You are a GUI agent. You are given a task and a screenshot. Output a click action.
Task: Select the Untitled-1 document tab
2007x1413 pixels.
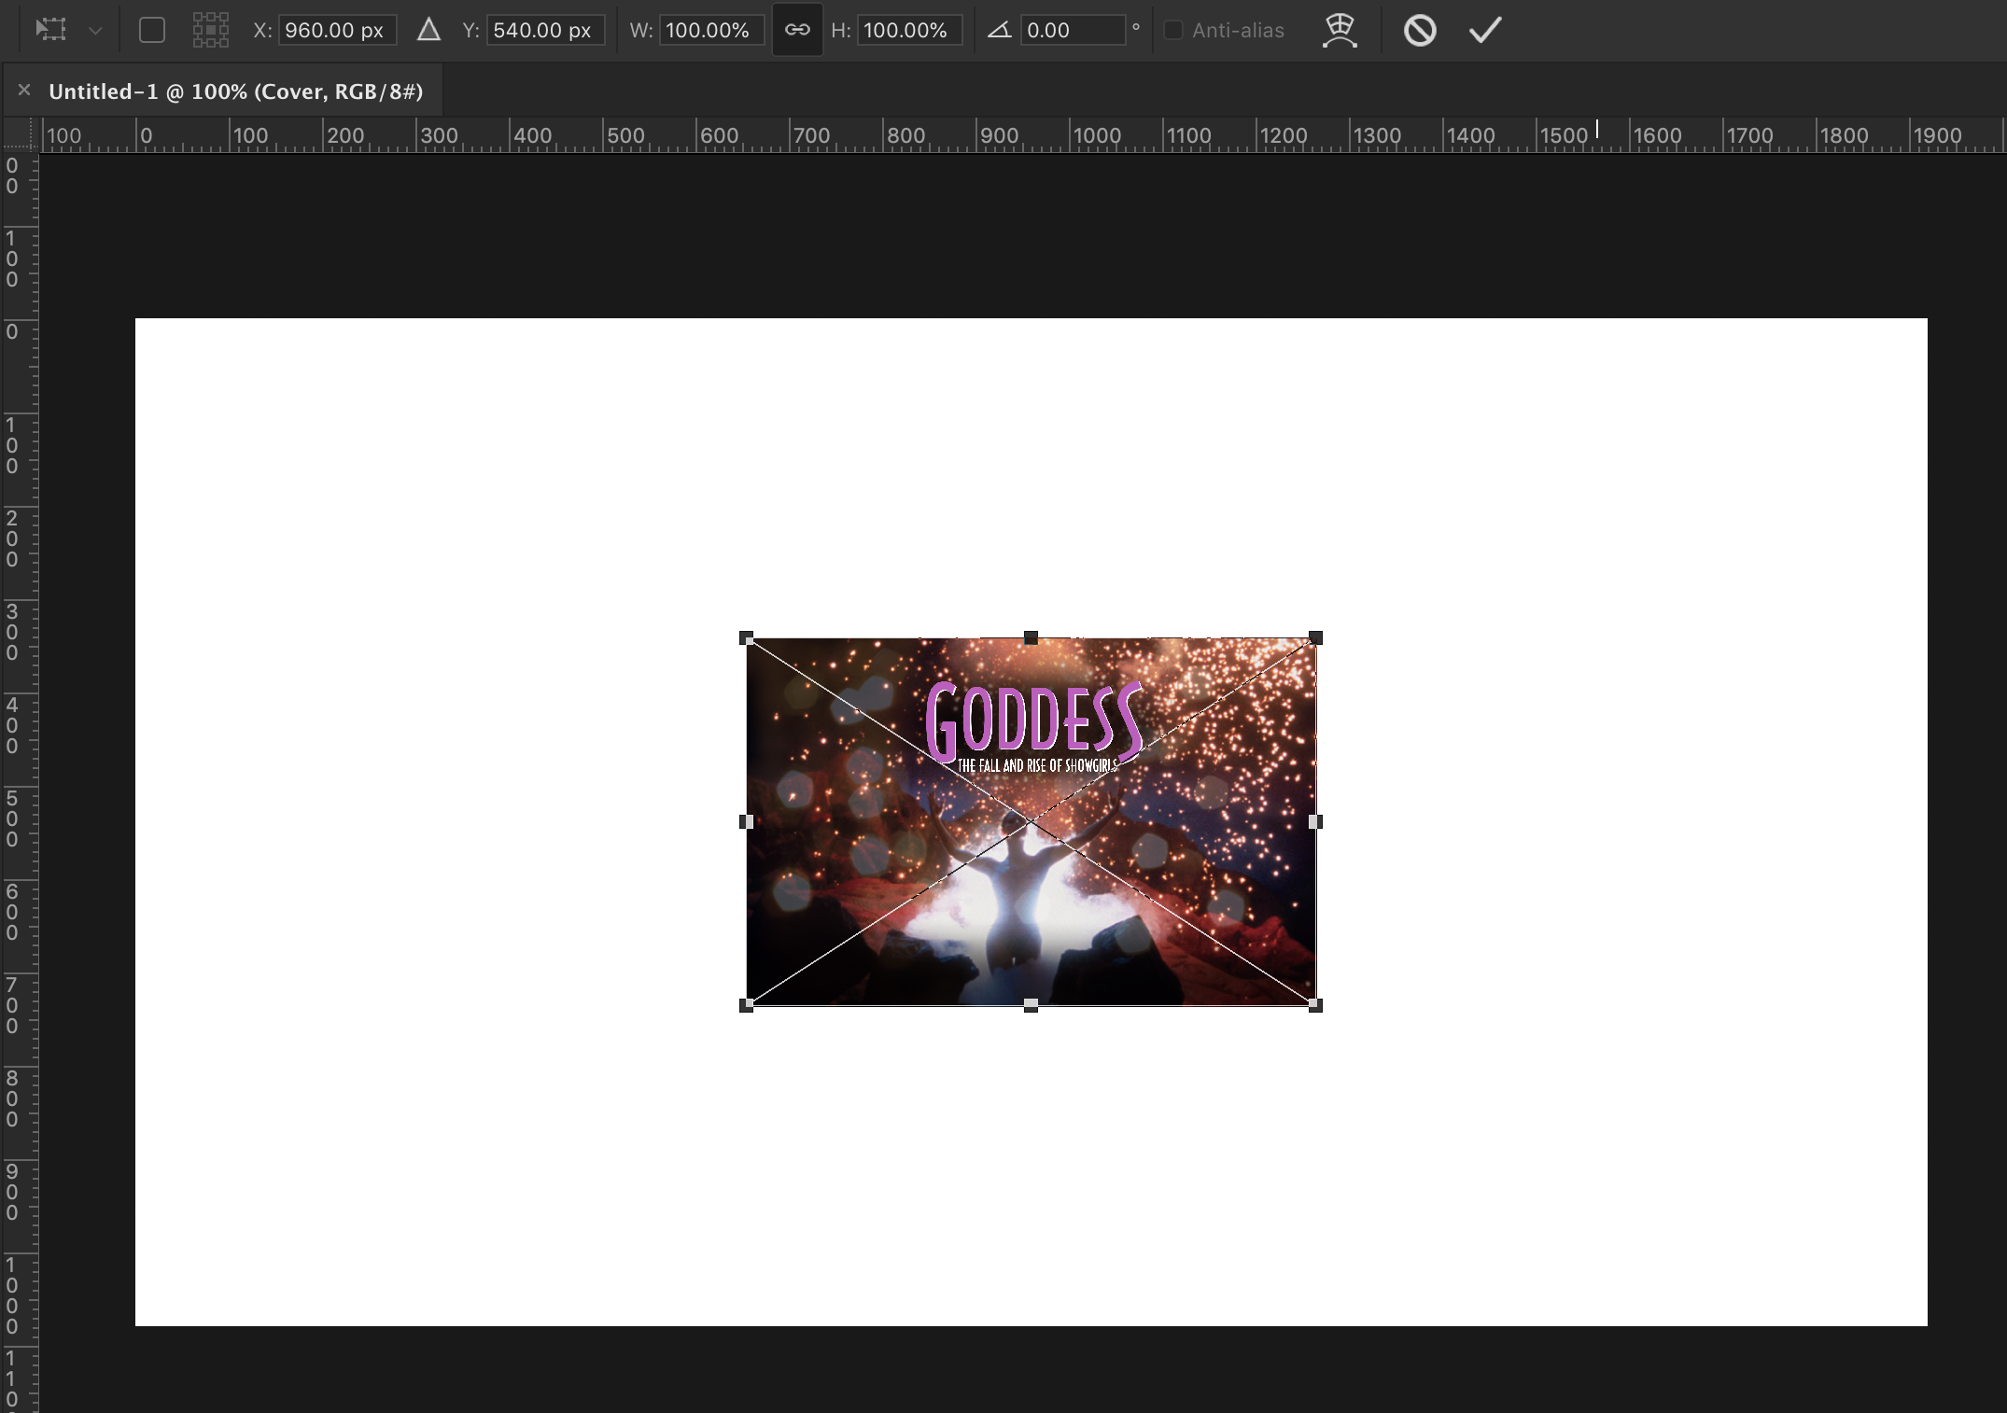235,91
